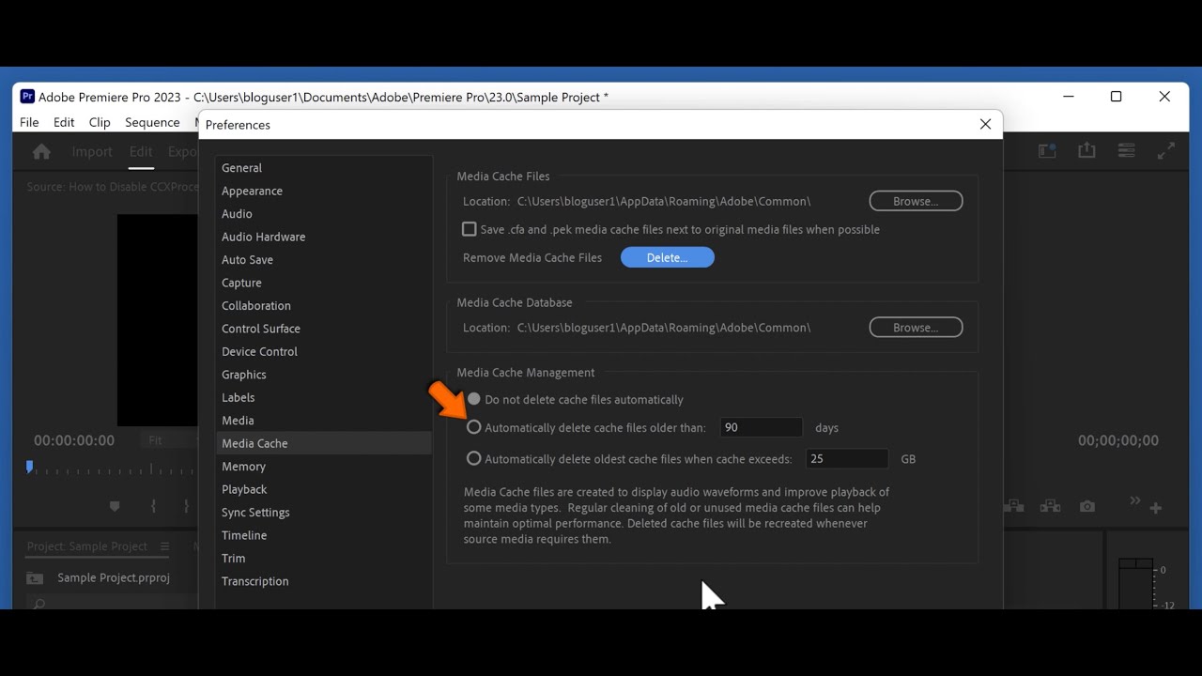Screen dimensions: 1202x676
Task: Click Browse for Media Cache Files location
Action: pos(916,201)
